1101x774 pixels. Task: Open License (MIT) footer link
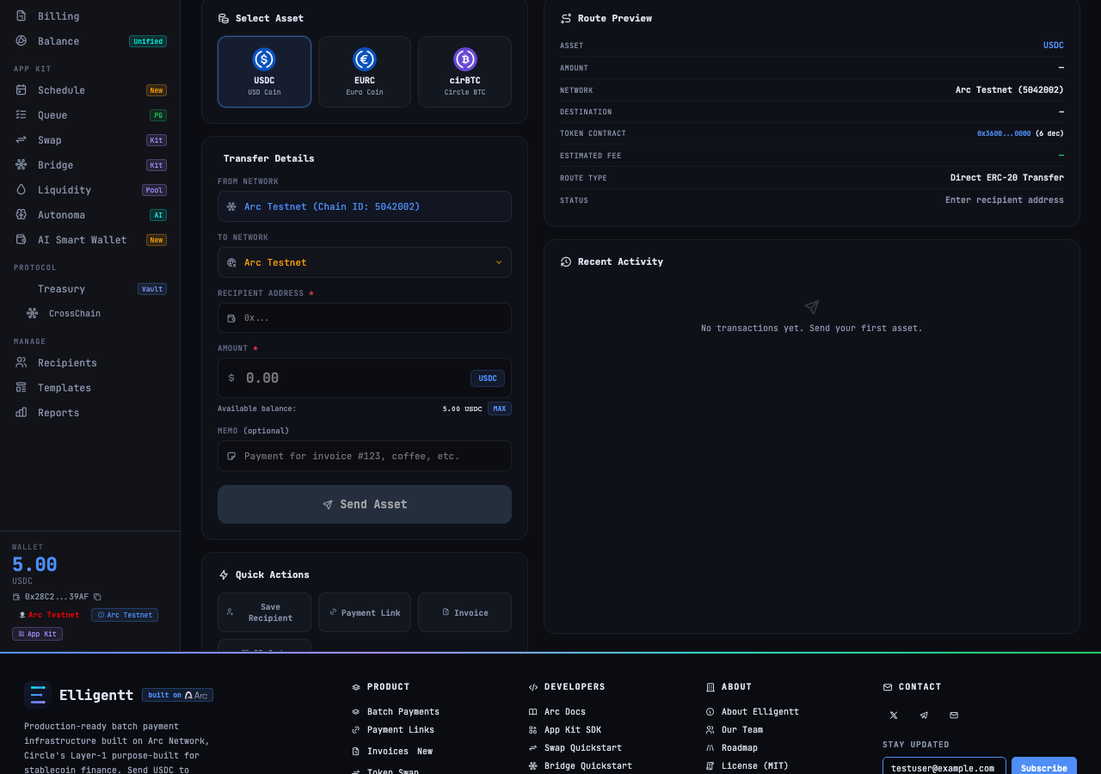pyautogui.click(x=755, y=765)
